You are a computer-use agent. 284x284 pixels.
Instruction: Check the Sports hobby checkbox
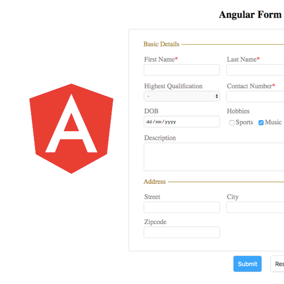231,123
